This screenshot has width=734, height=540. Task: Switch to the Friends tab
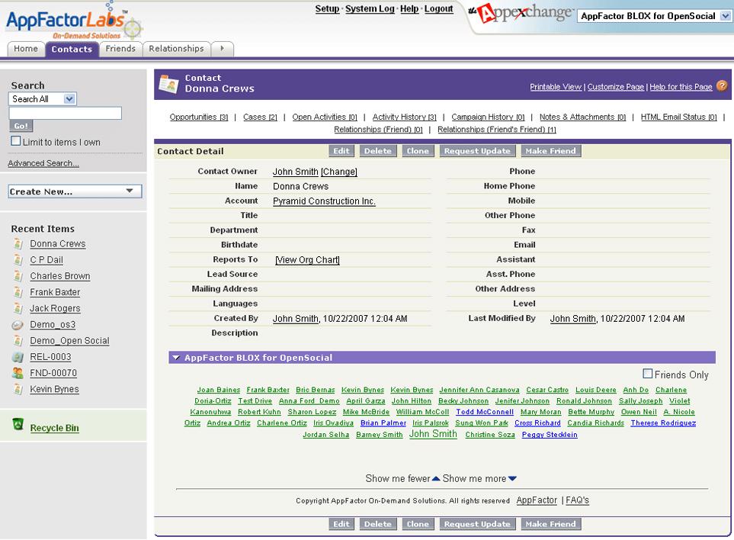[x=120, y=49]
